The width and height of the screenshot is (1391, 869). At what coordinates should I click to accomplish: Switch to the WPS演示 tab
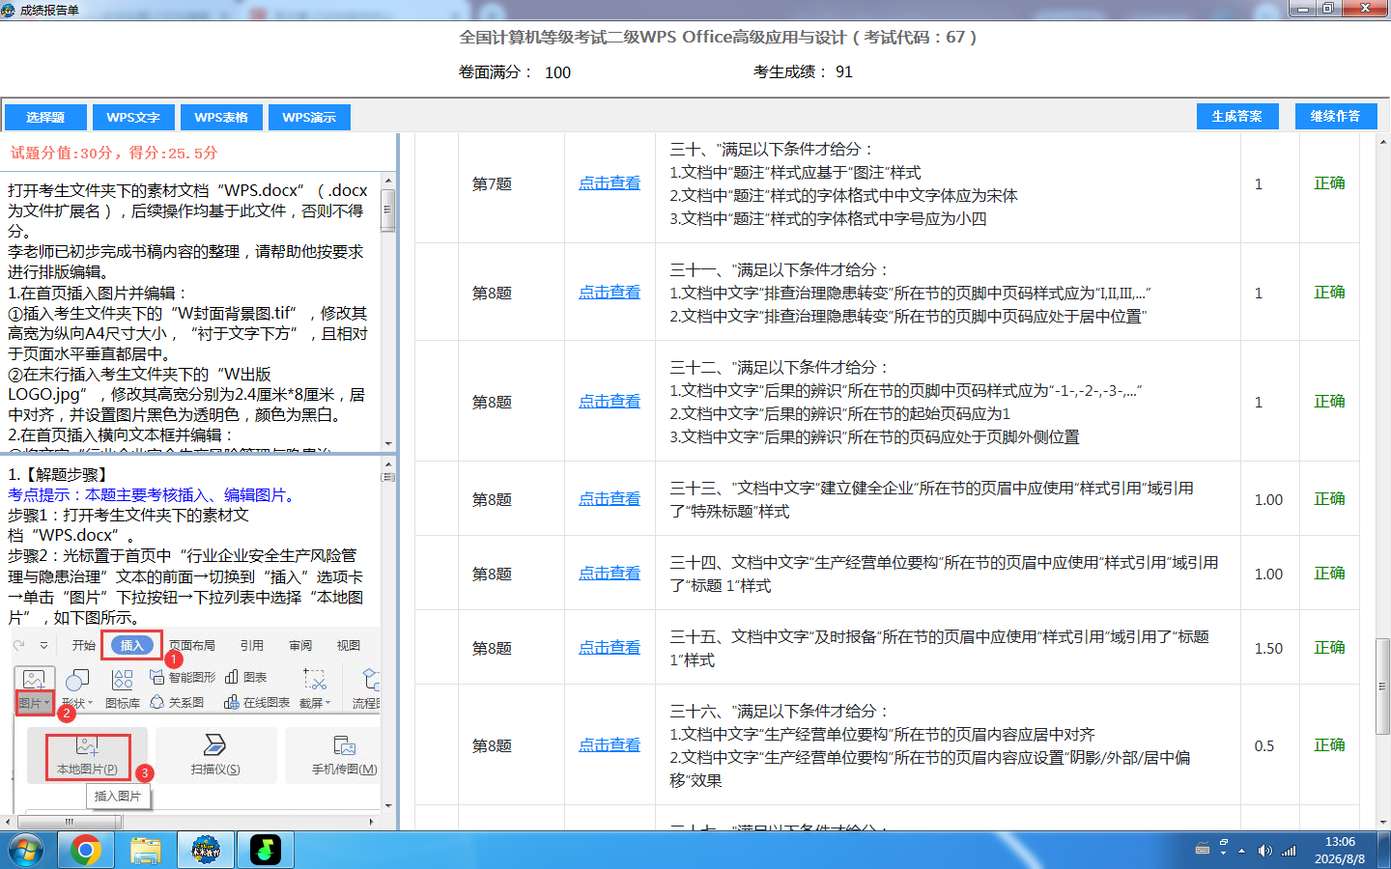tap(309, 117)
